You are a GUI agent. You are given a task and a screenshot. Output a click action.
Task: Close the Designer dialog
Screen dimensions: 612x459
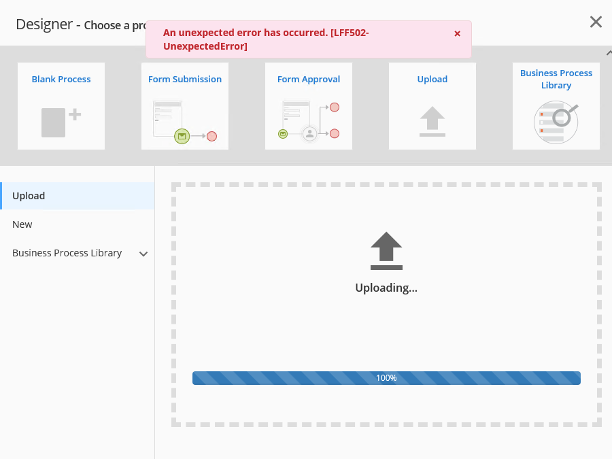[596, 22]
